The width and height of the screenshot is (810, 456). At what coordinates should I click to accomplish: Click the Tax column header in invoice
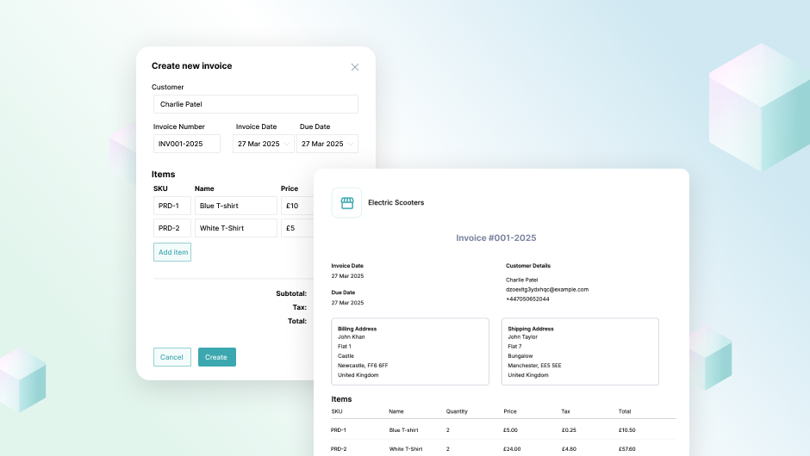pyautogui.click(x=565, y=411)
